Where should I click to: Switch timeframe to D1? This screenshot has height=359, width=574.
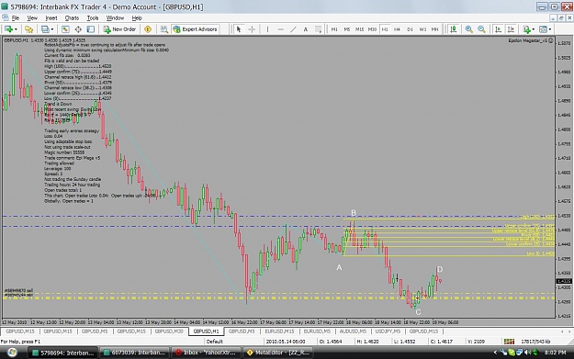coord(410,29)
